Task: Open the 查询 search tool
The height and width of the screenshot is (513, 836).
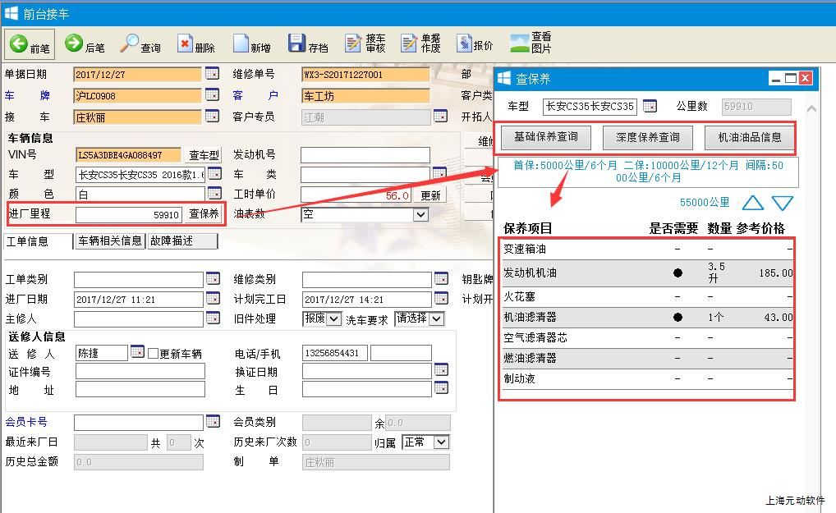Action: 130,44
